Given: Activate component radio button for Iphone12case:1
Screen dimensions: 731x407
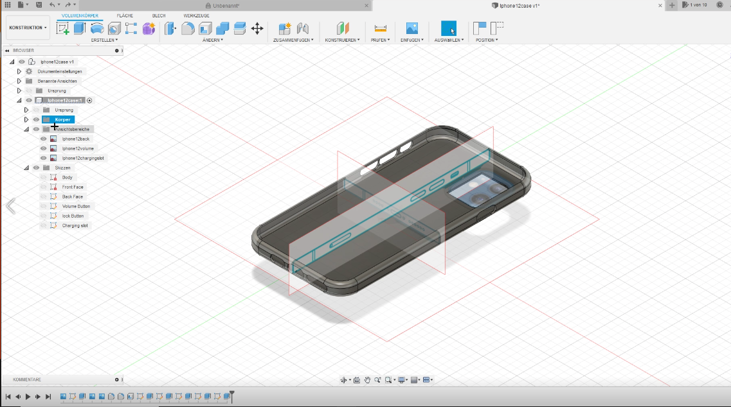Looking at the screenshot, I should click(x=89, y=100).
